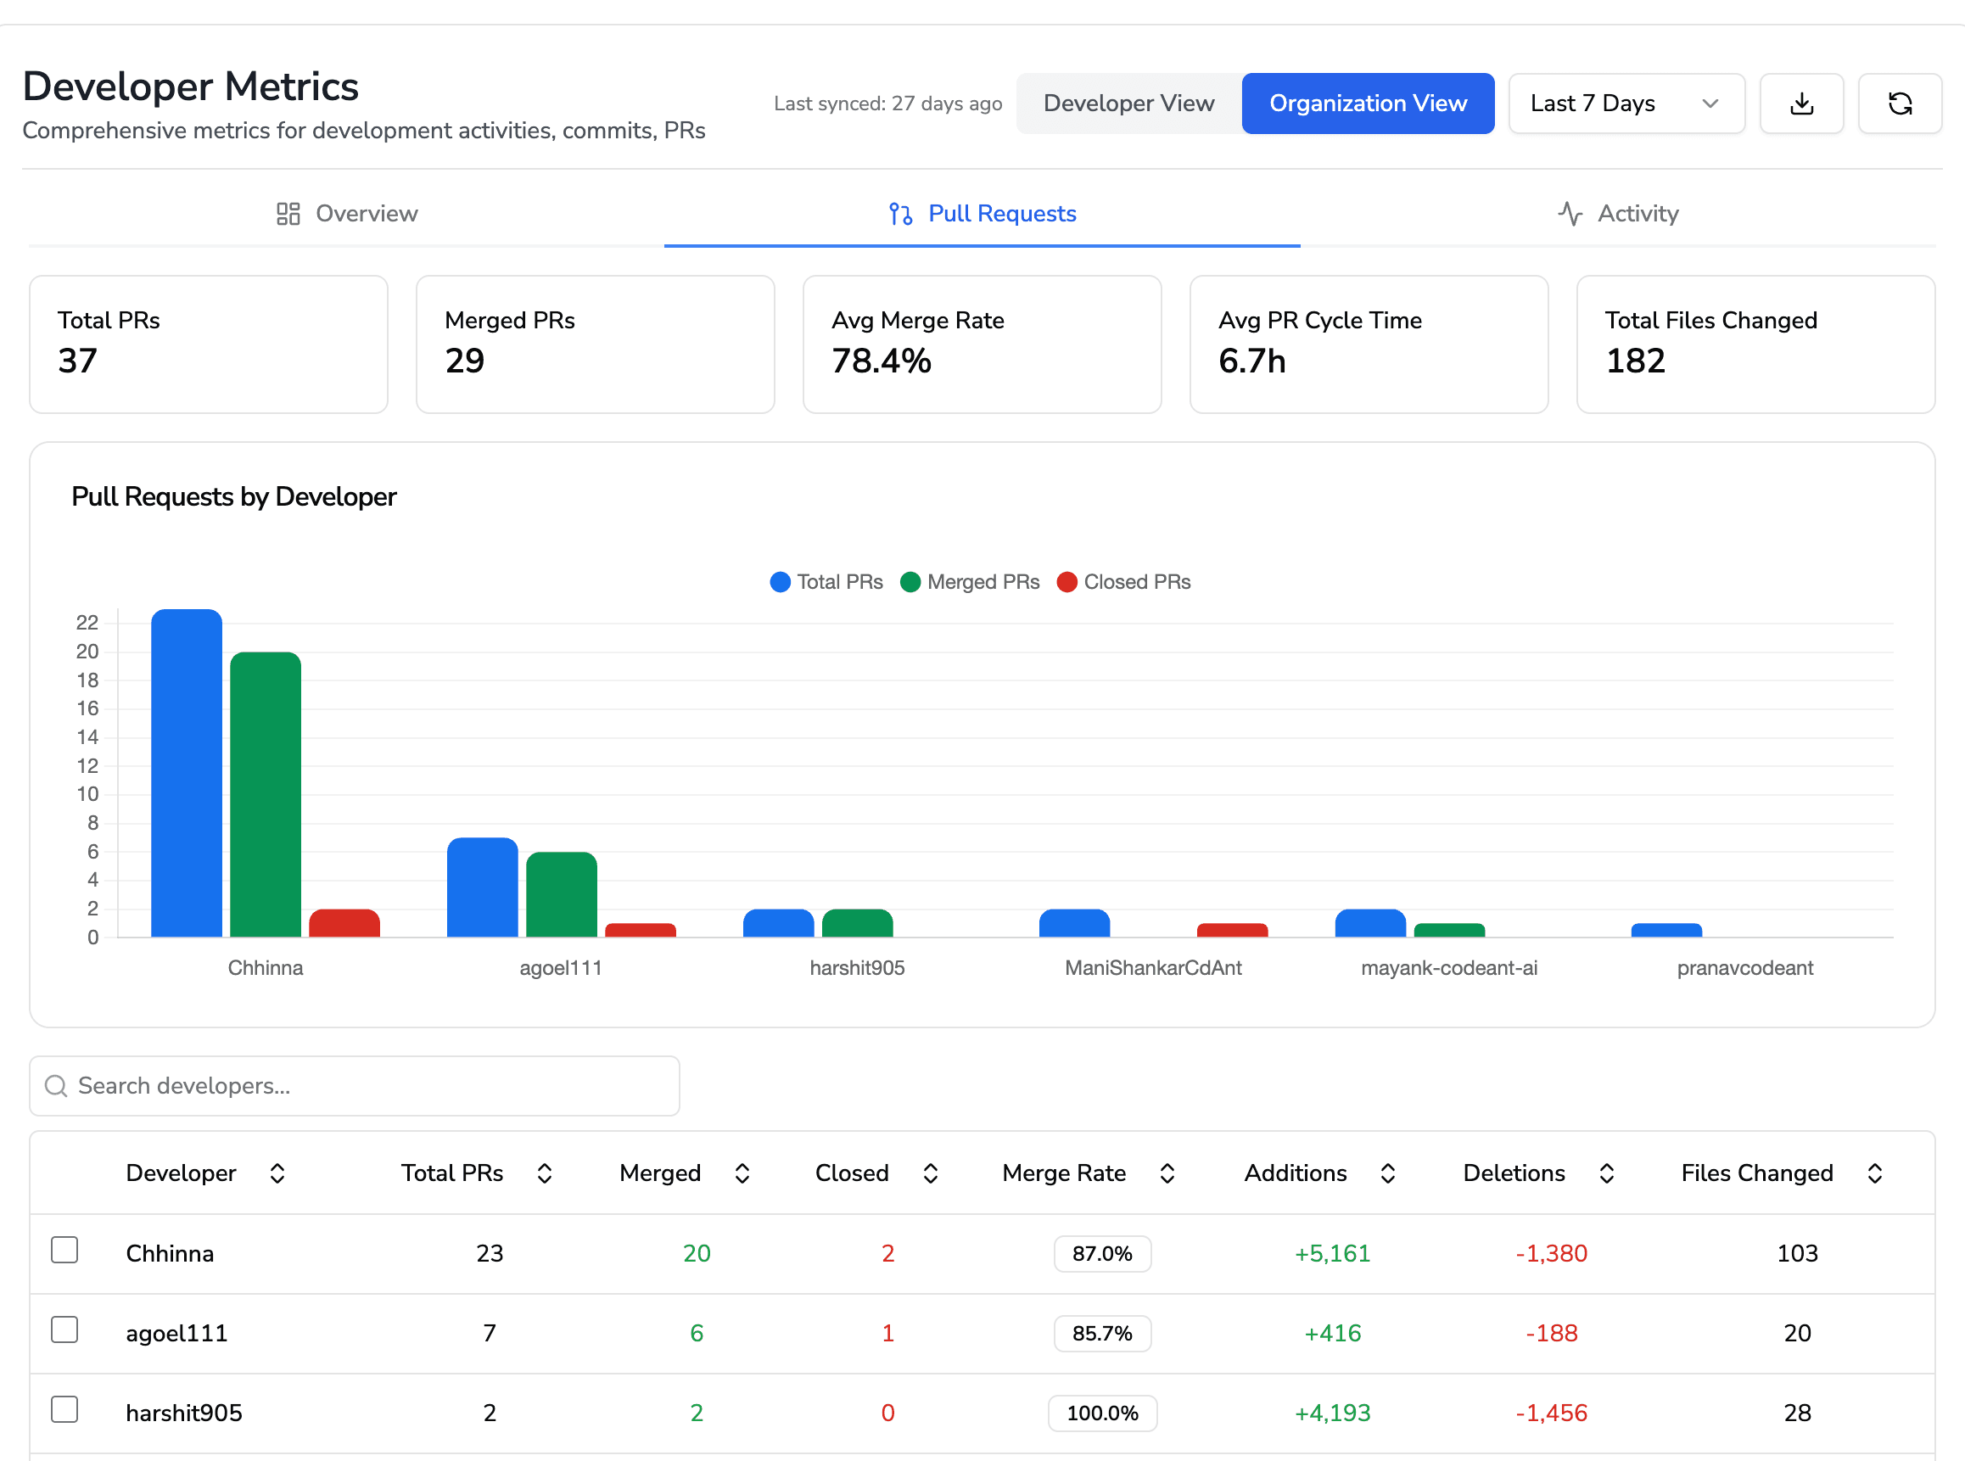1965x1461 pixels.
Task: Sort by Additions column sort arrows
Action: click(x=1387, y=1173)
